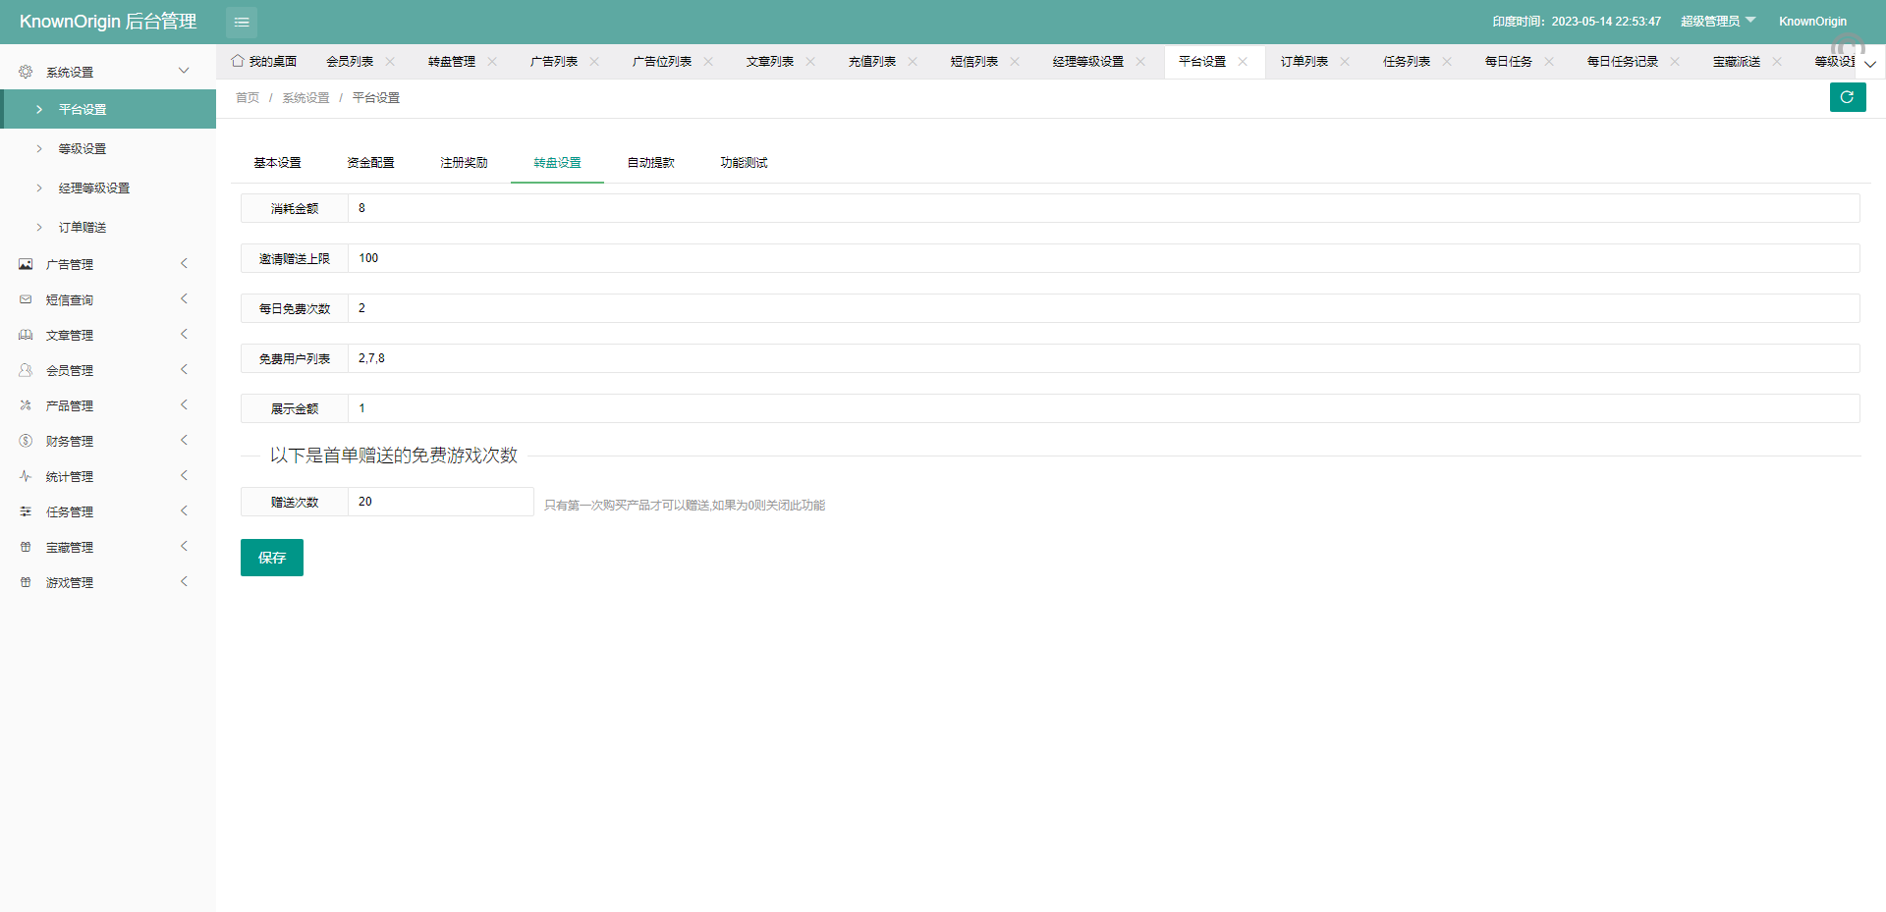Switch to the 资金配置 tab

click(x=370, y=163)
